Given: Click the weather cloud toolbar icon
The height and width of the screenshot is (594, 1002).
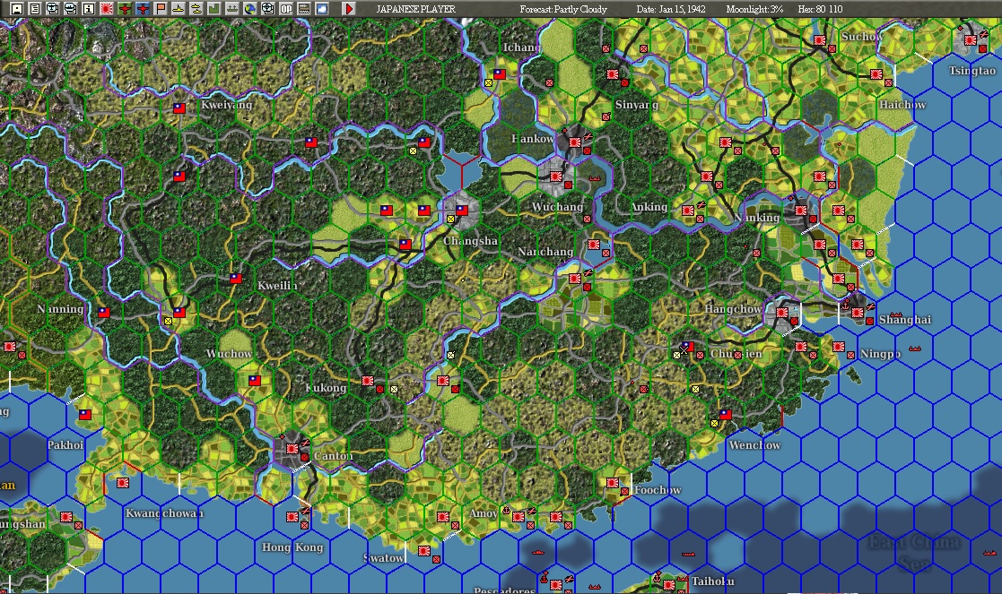Looking at the screenshot, I should [x=321, y=9].
